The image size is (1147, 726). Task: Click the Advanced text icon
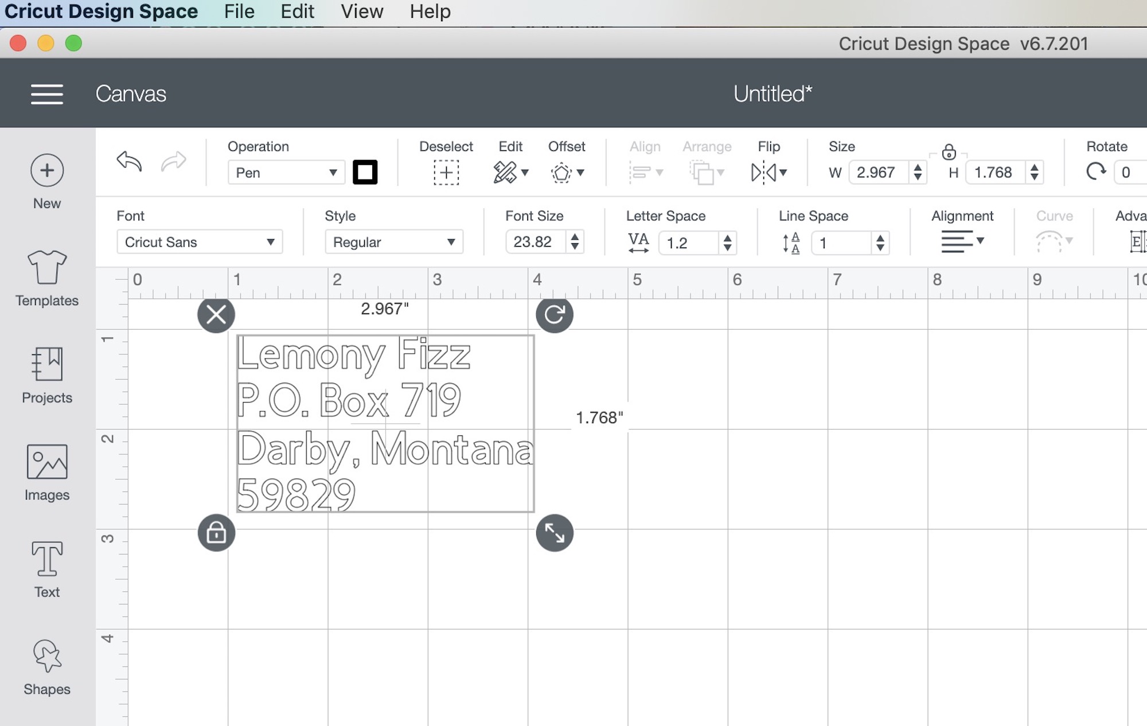click(1138, 241)
